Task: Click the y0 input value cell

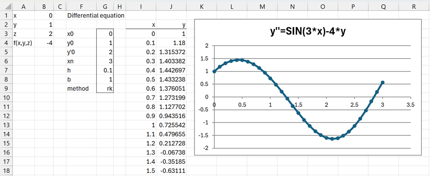Action: point(105,43)
